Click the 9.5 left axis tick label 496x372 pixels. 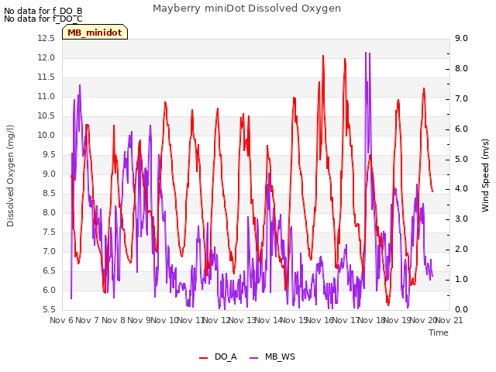pos(49,155)
